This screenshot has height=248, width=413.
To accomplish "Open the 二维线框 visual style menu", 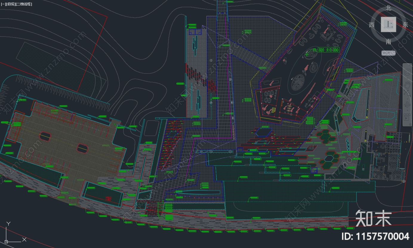I will coord(24,4).
